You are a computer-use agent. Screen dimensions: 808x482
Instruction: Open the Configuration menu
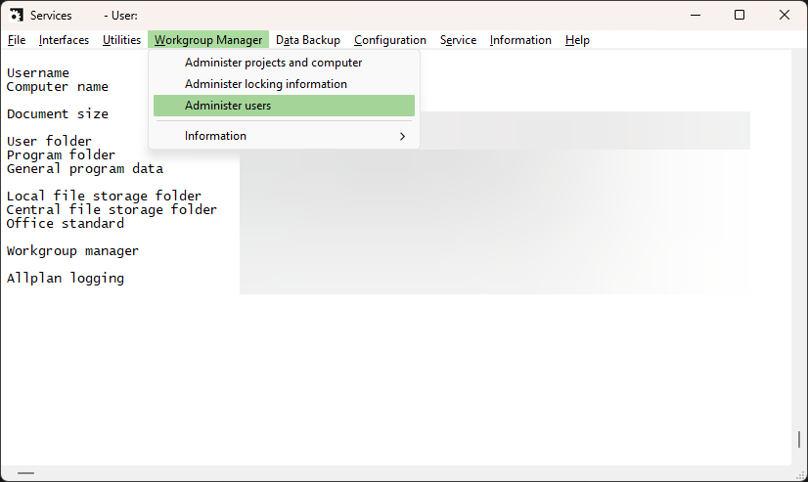pos(390,40)
